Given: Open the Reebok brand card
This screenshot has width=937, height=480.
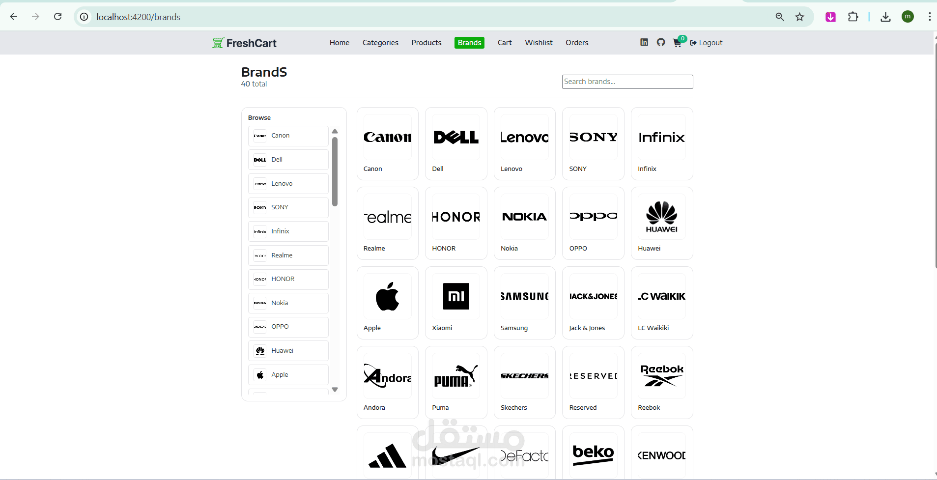Looking at the screenshot, I should (662, 383).
